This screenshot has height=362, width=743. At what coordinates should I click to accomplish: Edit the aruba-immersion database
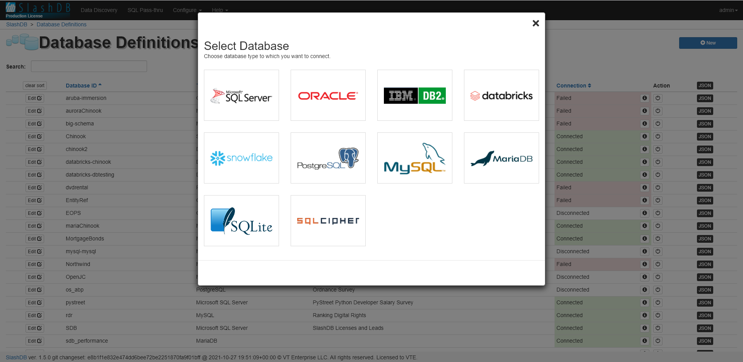(35, 98)
